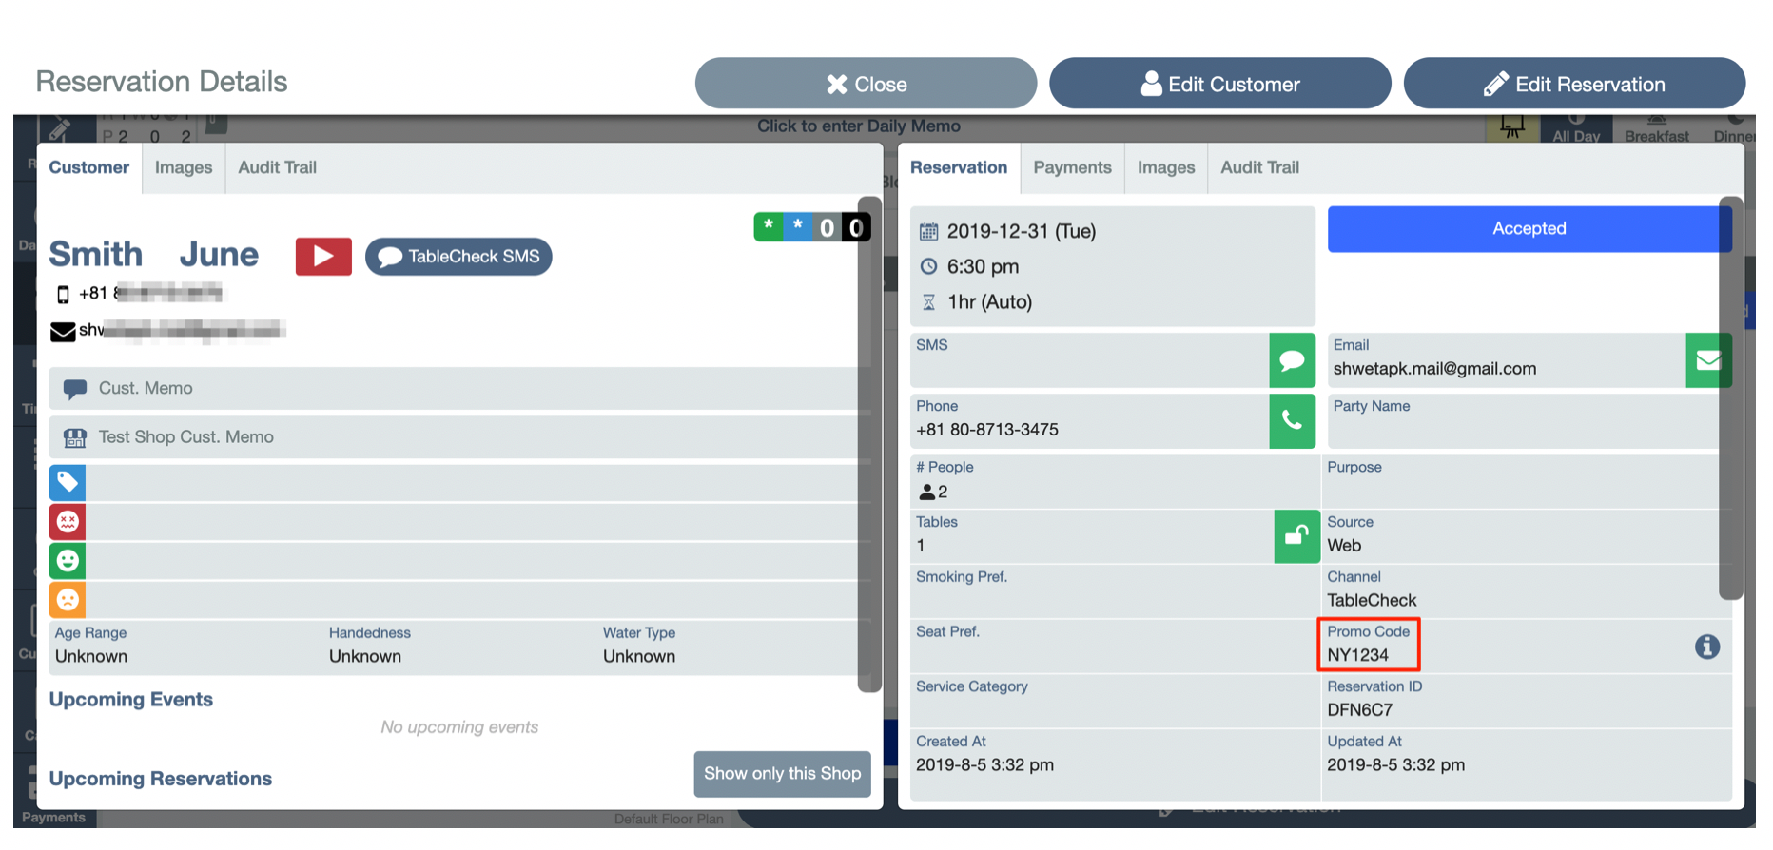The height and width of the screenshot is (850, 1773).
Task: Click the 1hr (Auto) duration
Action: (x=989, y=302)
